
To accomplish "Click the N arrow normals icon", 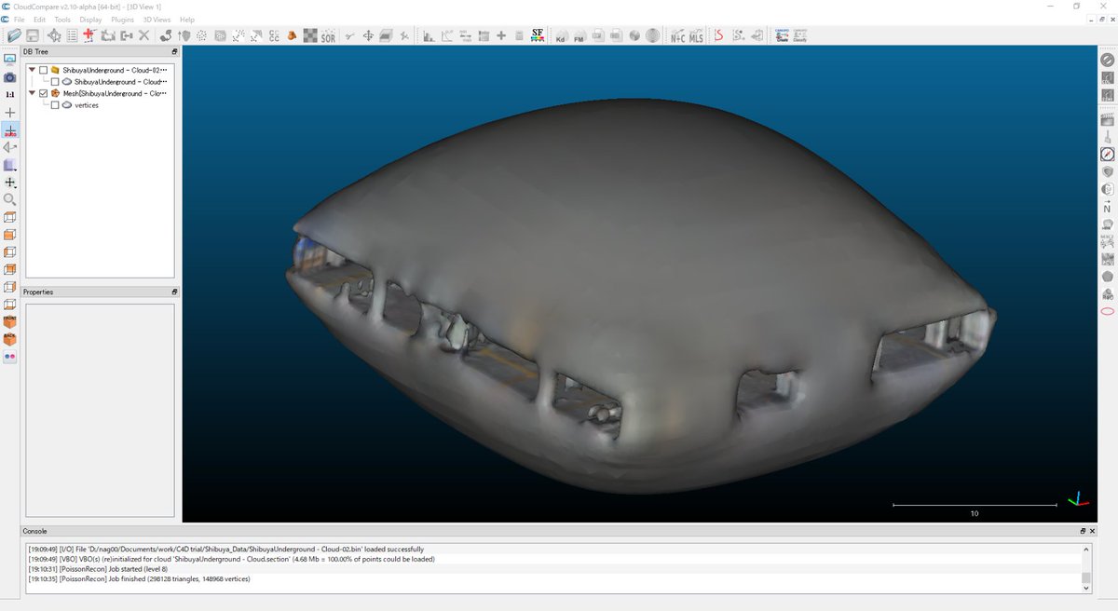I will (1107, 206).
